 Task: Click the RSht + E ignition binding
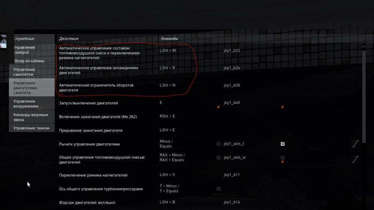point(167,116)
